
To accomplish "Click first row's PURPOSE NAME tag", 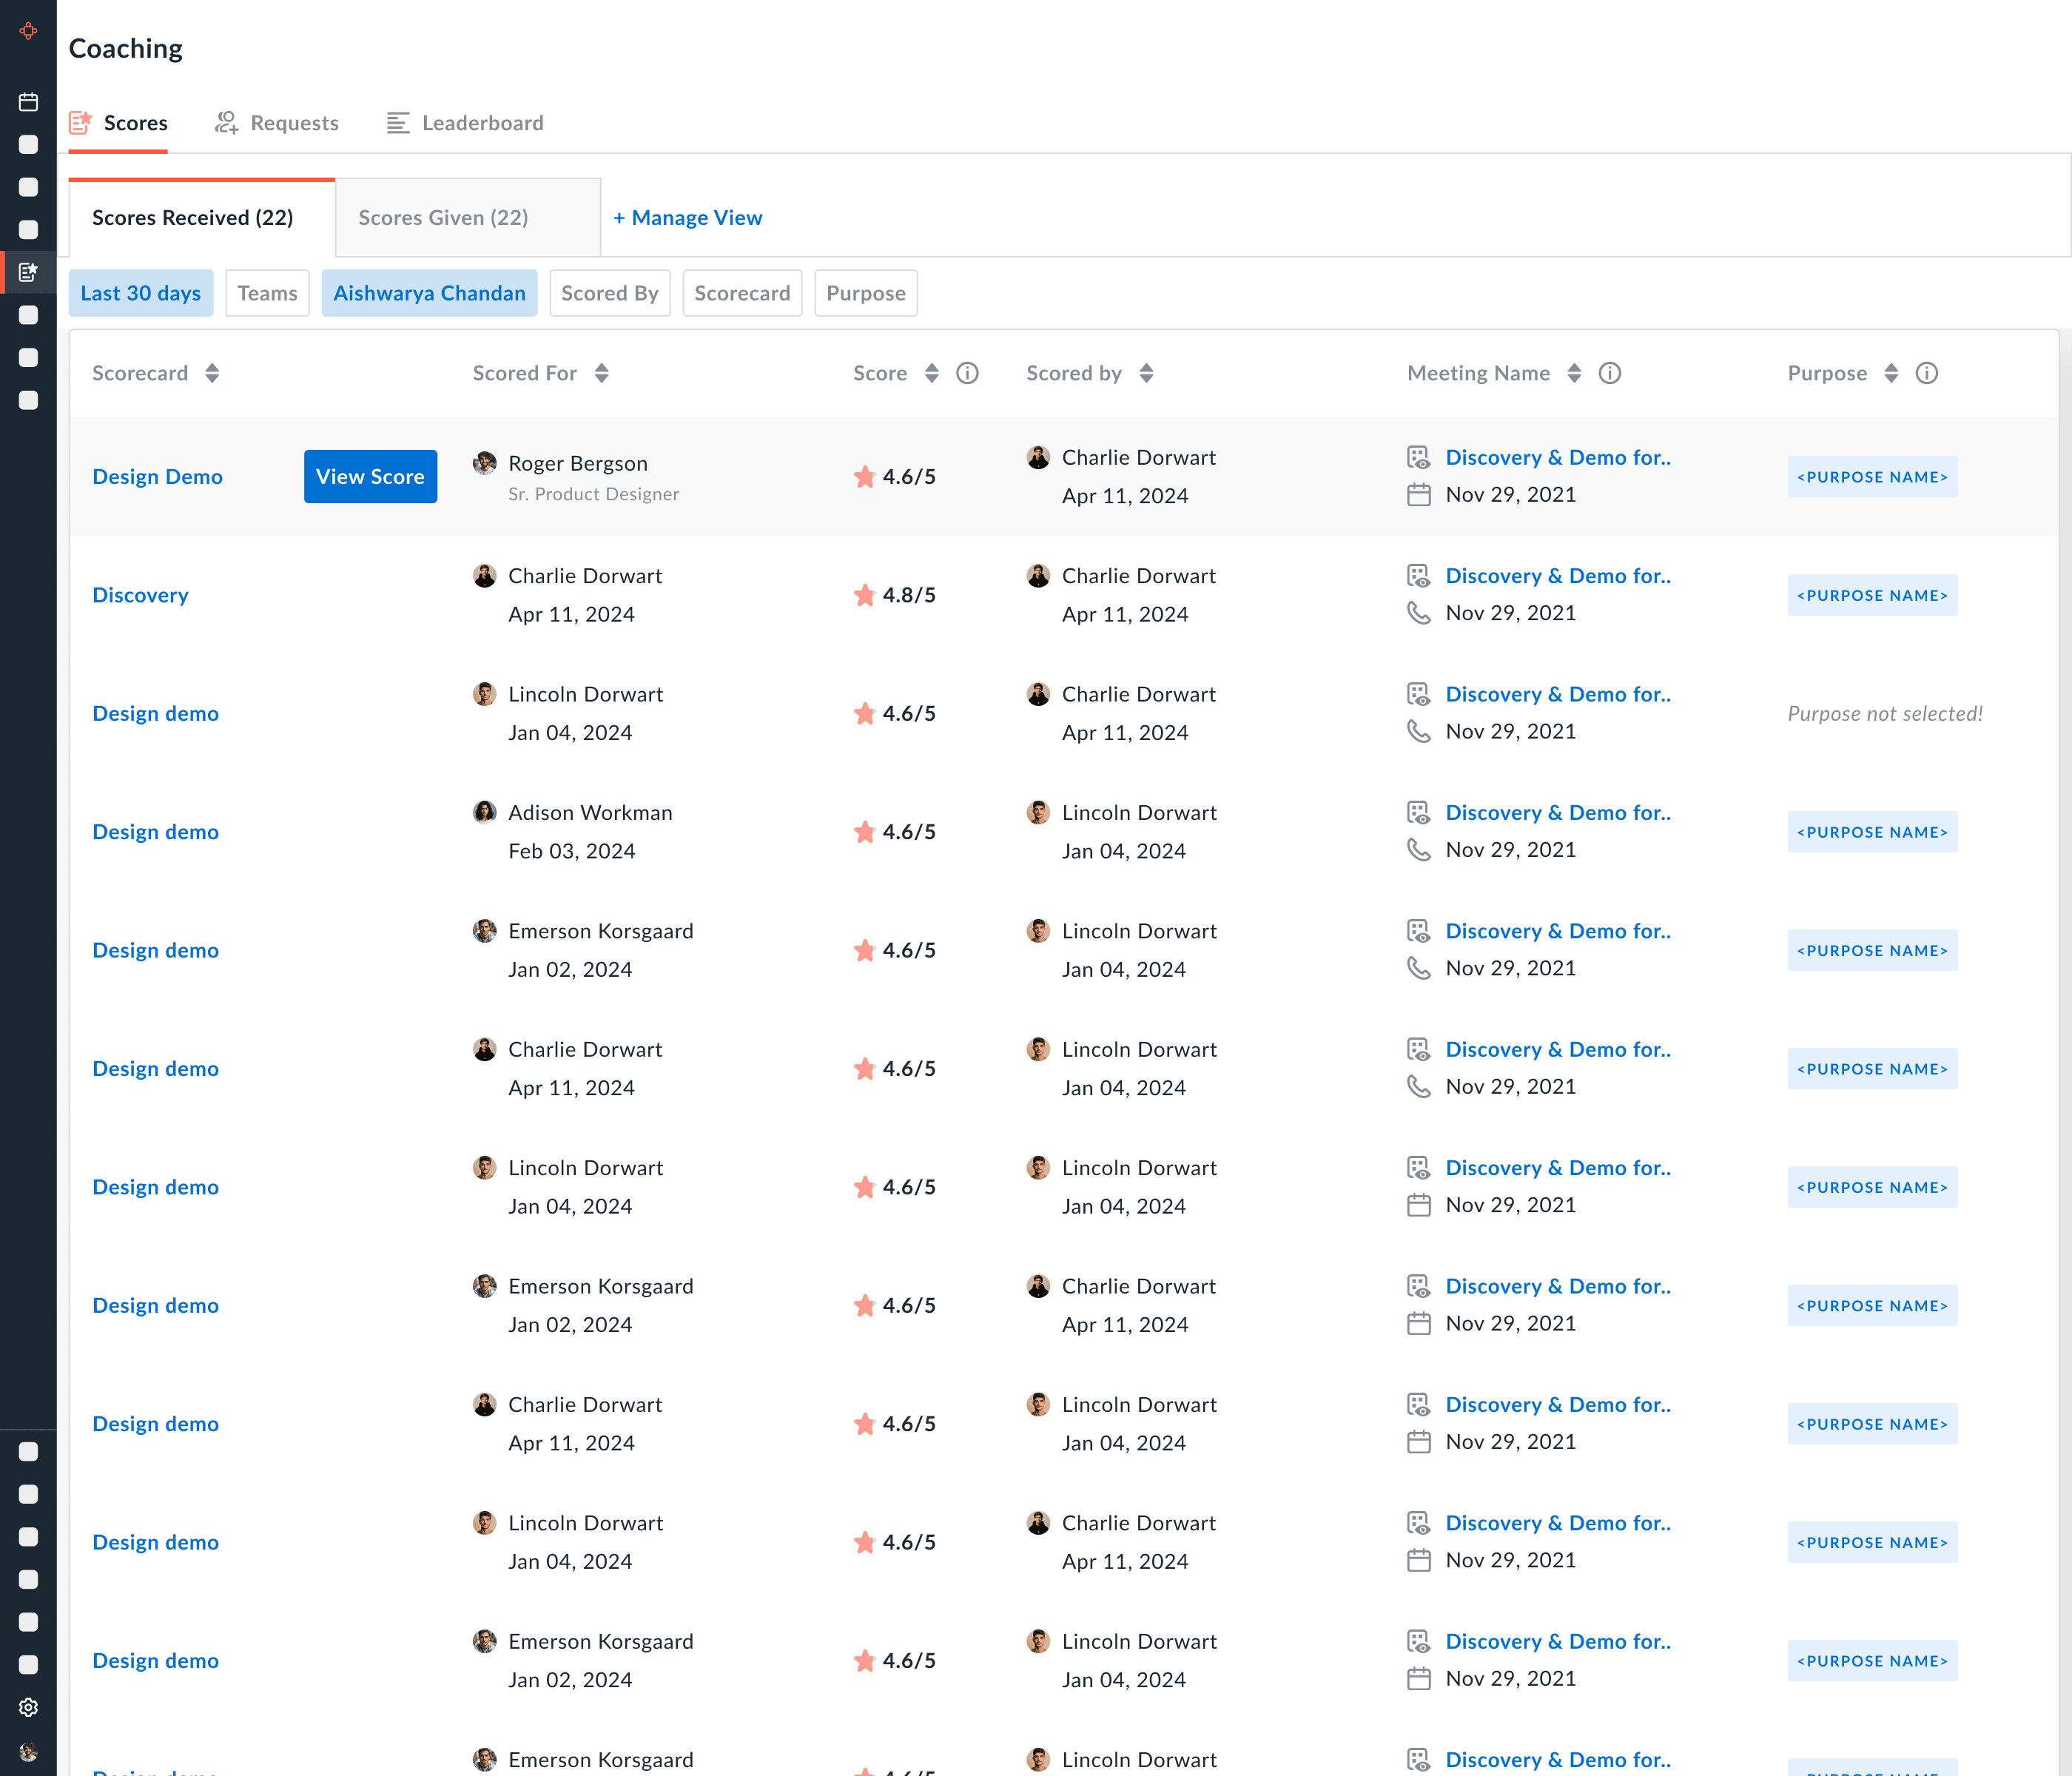I will coord(1872,477).
